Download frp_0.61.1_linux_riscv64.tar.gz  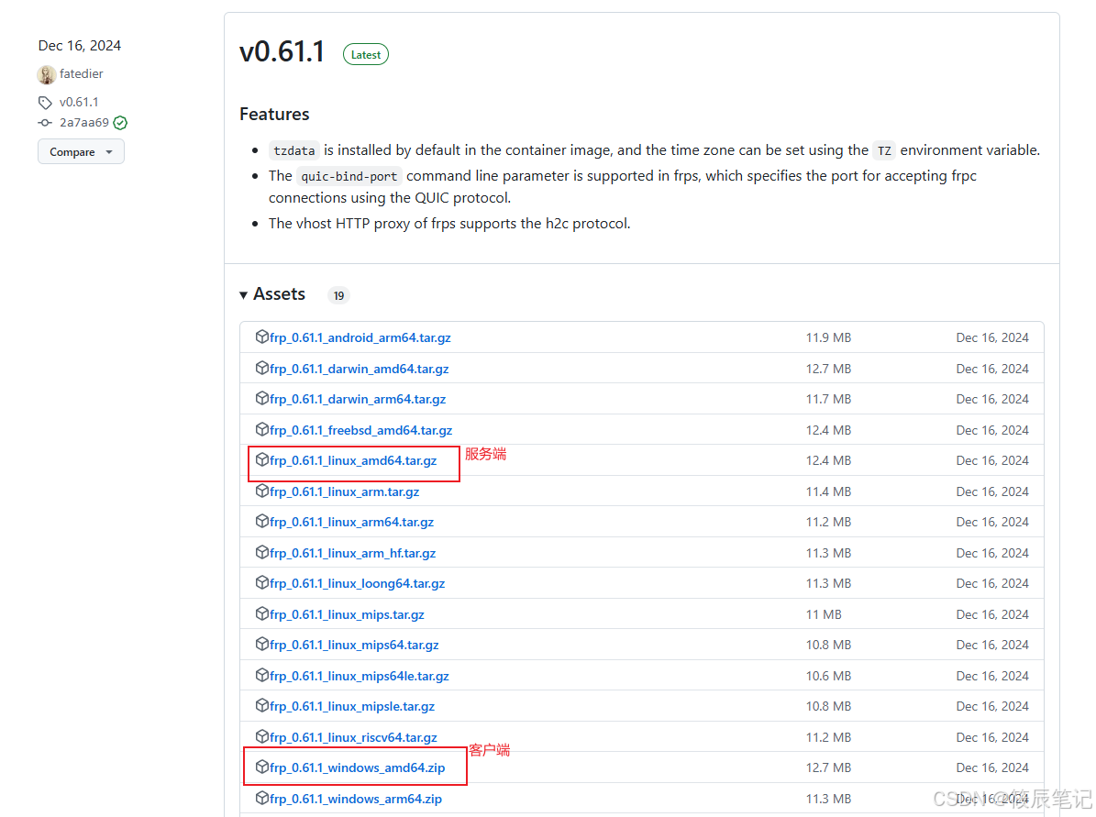(x=353, y=737)
